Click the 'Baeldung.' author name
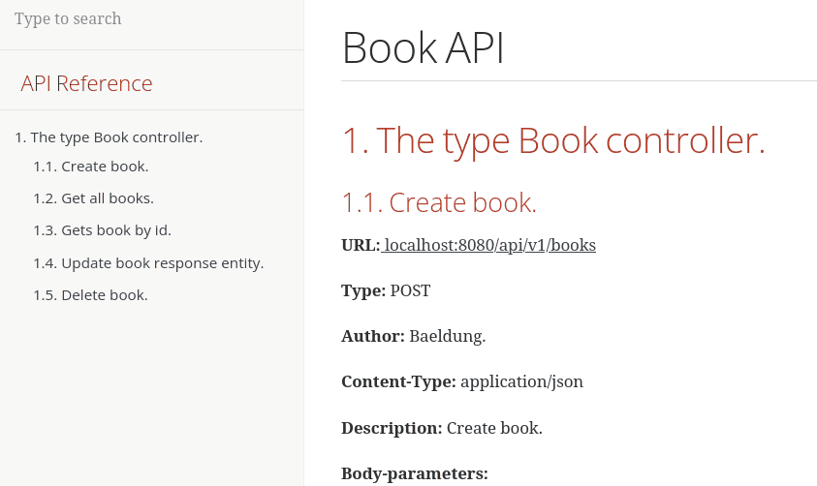Viewport: 817px width, 486px height. pyautogui.click(x=447, y=336)
